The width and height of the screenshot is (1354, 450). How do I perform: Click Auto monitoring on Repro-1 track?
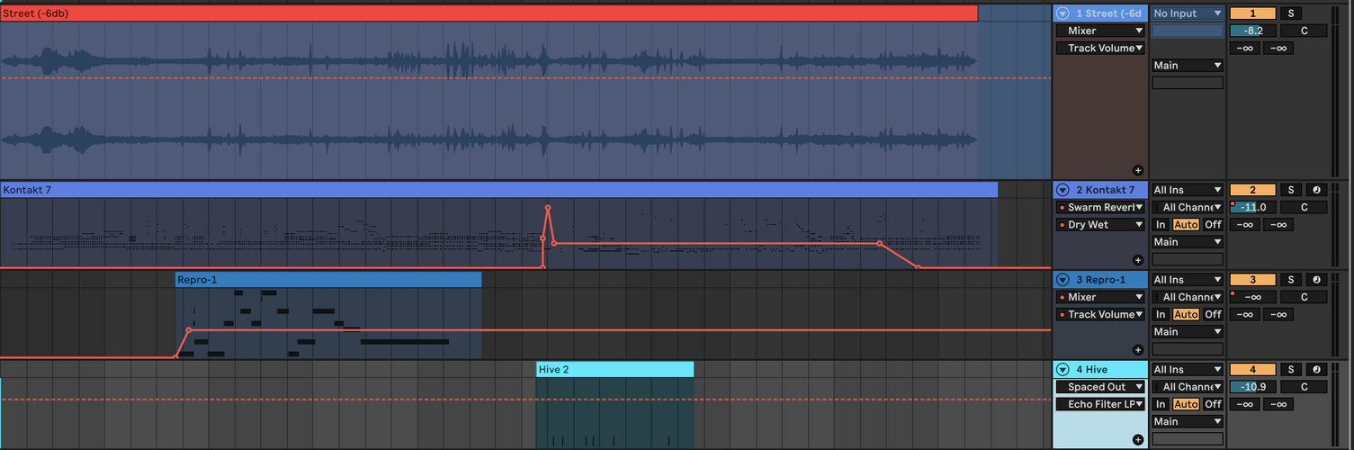coord(1186,314)
